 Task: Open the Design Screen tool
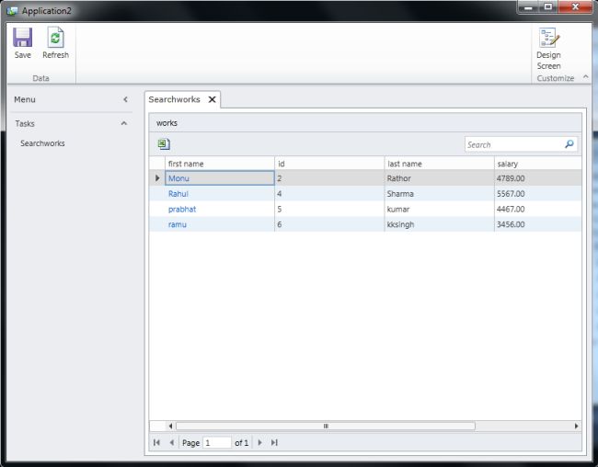click(x=548, y=49)
